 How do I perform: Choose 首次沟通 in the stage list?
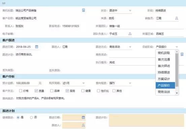(165, 59)
